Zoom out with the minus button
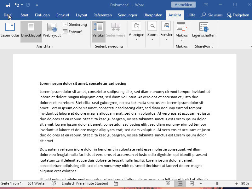This screenshot has width=252, height=189. coord(201,184)
